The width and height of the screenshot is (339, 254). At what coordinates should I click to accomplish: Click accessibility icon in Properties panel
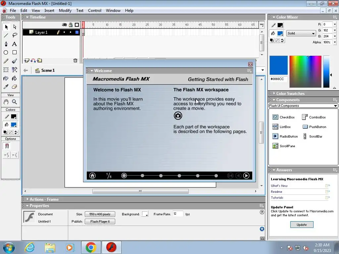pyautogui.click(x=262, y=229)
